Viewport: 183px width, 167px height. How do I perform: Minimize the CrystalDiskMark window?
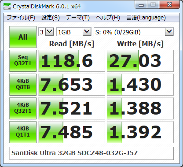click(x=141, y=5)
